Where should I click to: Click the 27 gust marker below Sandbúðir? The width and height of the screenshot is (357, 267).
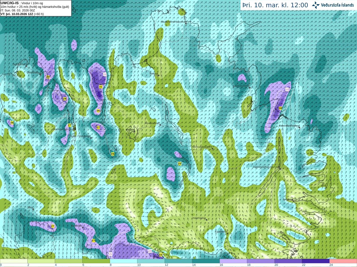pos(93,241)
